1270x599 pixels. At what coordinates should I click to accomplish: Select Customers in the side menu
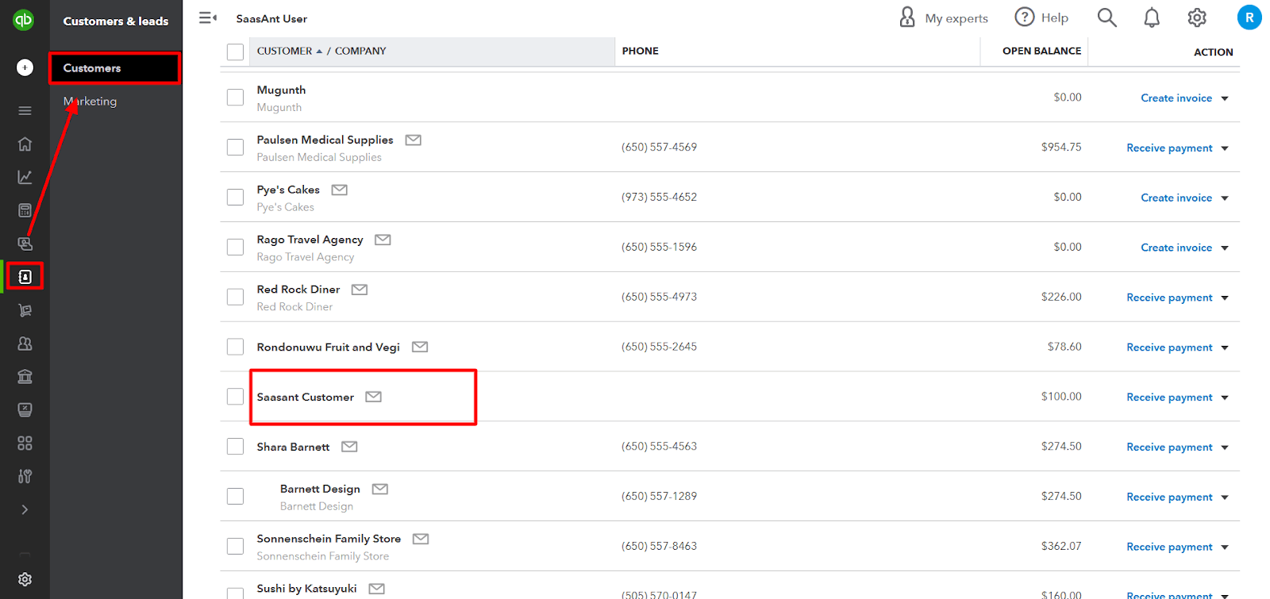115,68
